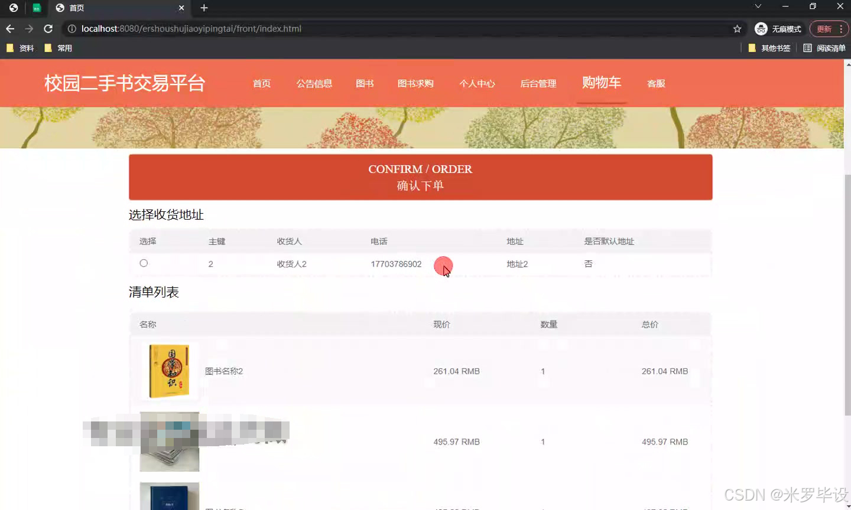
Task: Click the 是否默认地址 column header
Action: coord(609,241)
